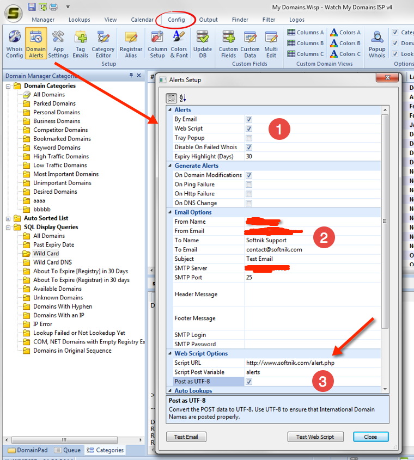Enable the On Ping Failure checkbox
This screenshot has width=414, height=460.
coord(249,185)
